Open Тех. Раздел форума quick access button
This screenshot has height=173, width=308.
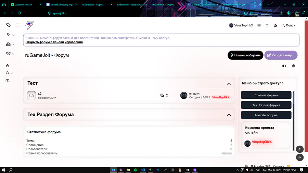266,105
